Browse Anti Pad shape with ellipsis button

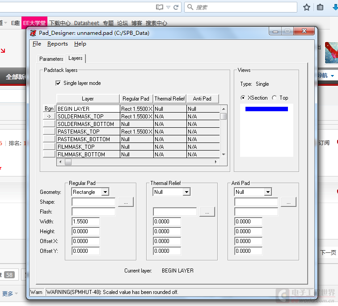pyautogui.click(x=288, y=202)
